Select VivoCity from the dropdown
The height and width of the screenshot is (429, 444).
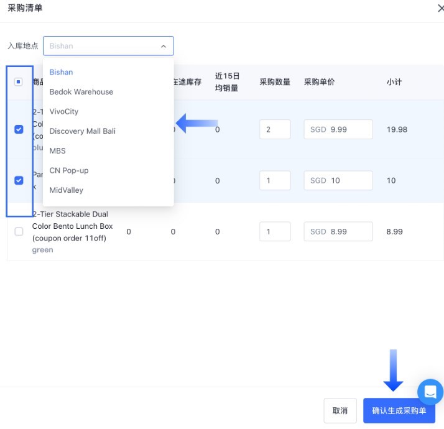(64, 111)
